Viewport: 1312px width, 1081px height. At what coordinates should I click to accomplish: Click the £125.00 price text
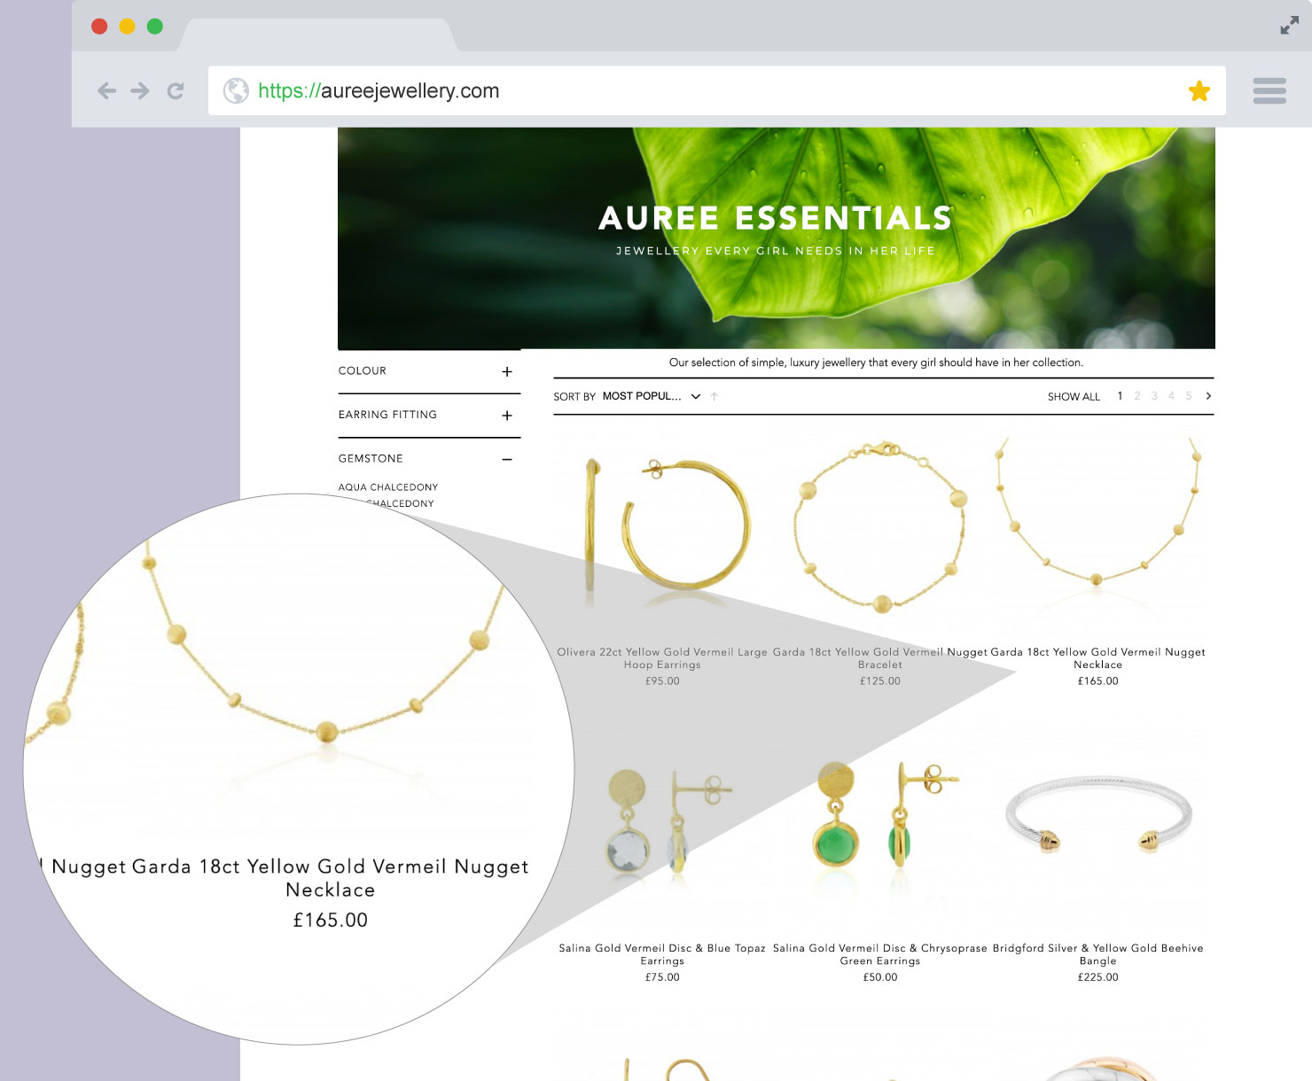880,681
